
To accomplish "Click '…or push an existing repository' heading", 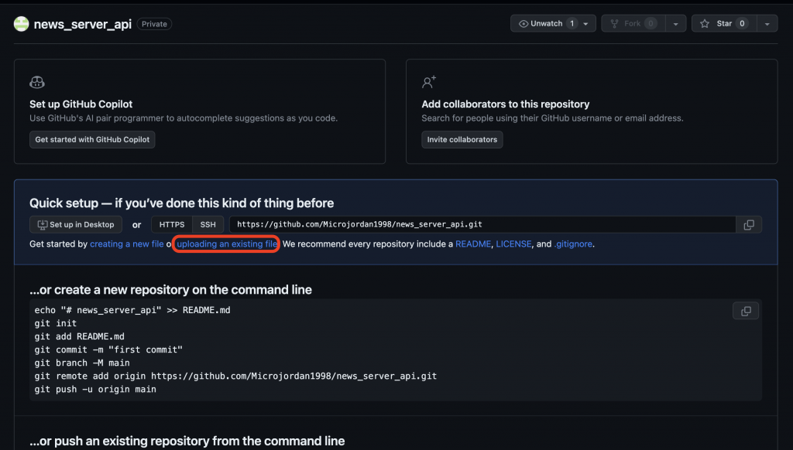I will coord(187,441).
